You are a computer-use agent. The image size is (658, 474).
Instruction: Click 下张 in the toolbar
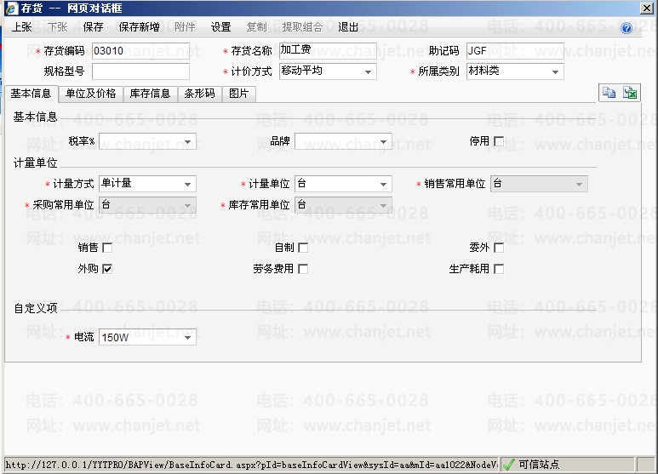tap(58, 27)
